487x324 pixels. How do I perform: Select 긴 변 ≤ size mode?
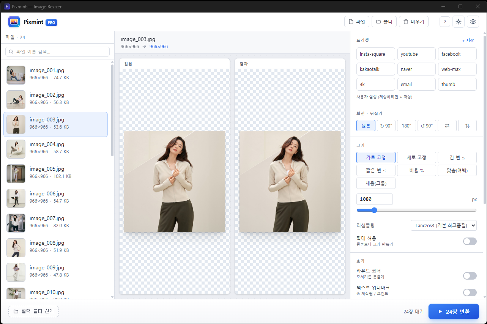(x=457, y=157)
